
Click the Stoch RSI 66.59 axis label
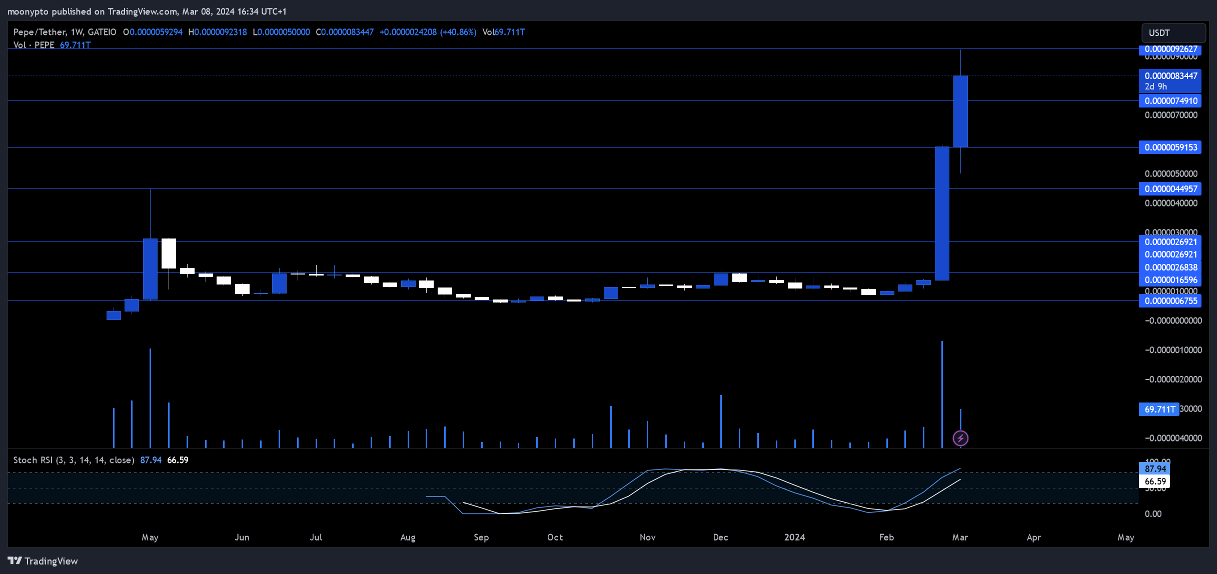click(1154, 481)
